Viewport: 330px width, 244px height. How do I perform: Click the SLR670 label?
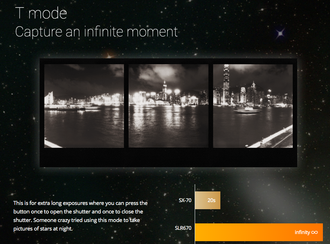183,228
